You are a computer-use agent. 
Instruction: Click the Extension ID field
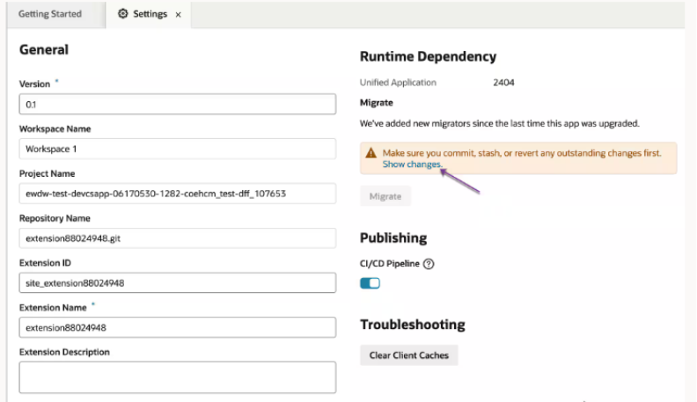point(178,283)
